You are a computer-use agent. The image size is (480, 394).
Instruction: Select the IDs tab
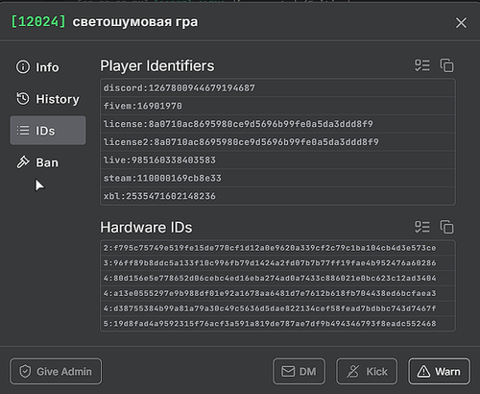48,131
